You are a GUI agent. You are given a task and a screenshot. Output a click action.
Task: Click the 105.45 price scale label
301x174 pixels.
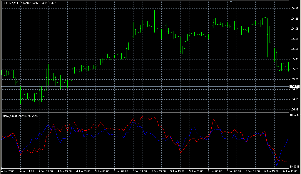[294, 59]
